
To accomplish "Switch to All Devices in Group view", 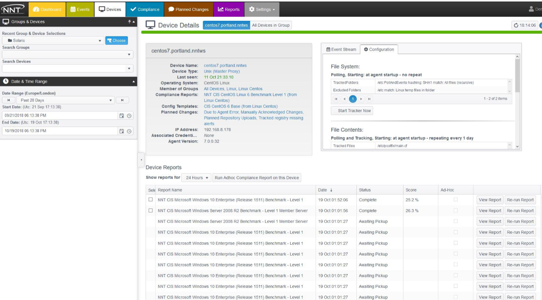I will click(270, 25).
